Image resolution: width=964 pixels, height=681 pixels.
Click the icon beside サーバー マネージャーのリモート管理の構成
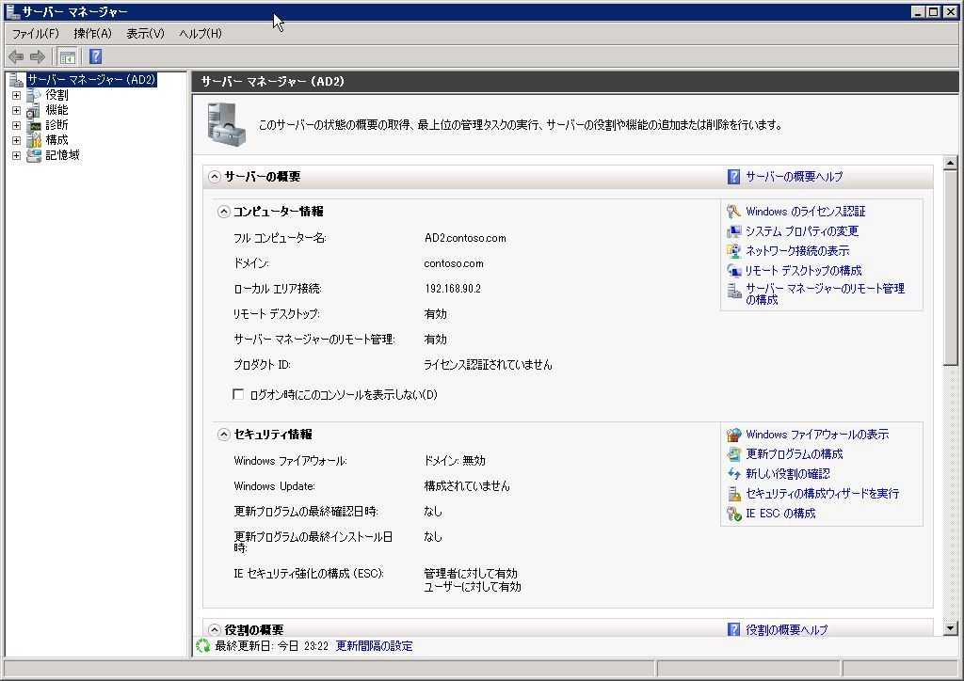coord(733,291)
